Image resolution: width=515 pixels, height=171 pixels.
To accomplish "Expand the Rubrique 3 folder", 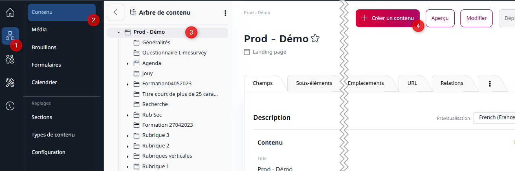I will [128, 135].
